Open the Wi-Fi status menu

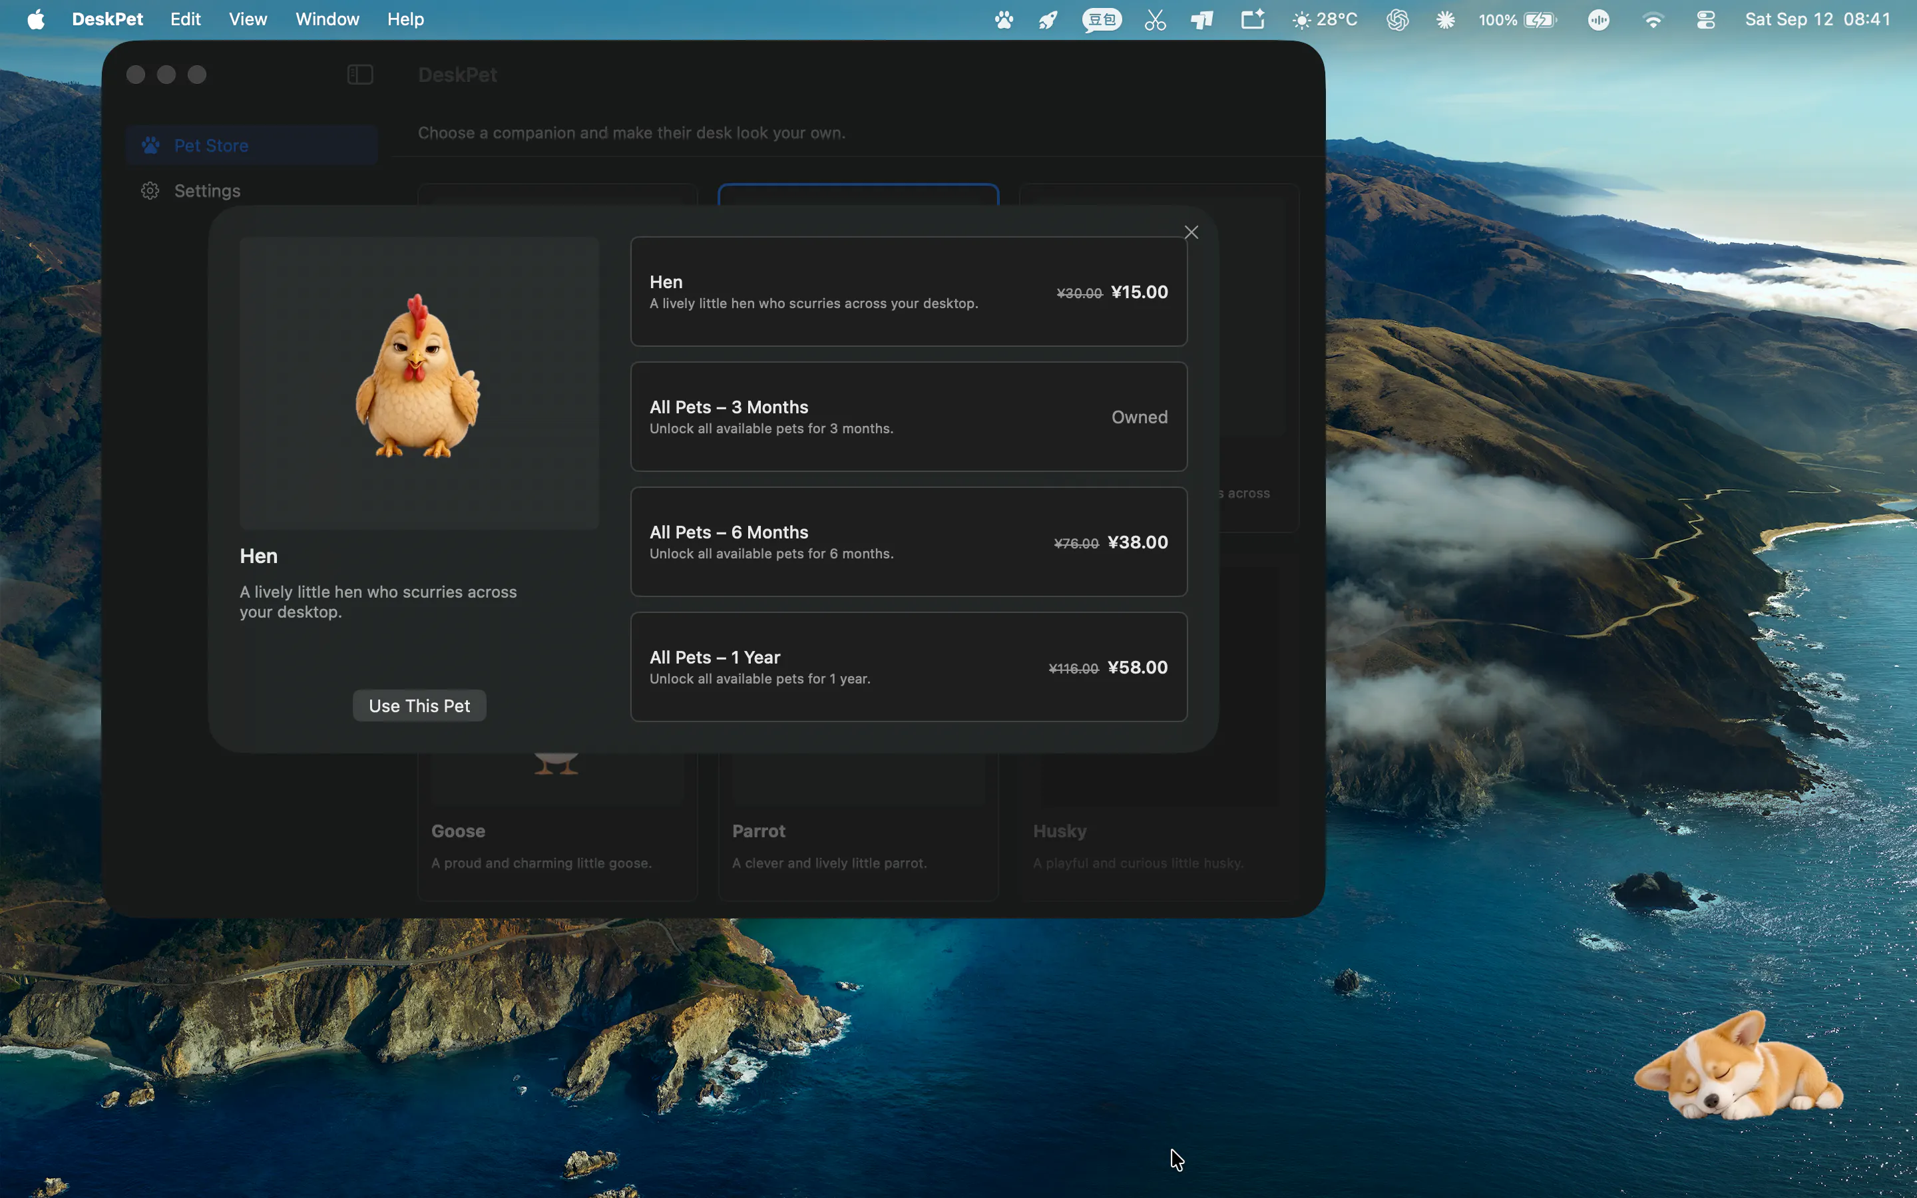point(1653,20)
